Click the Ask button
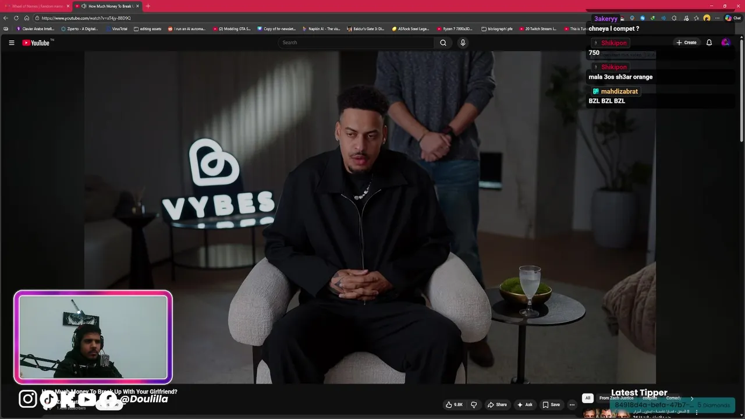 tap(524, 404)
